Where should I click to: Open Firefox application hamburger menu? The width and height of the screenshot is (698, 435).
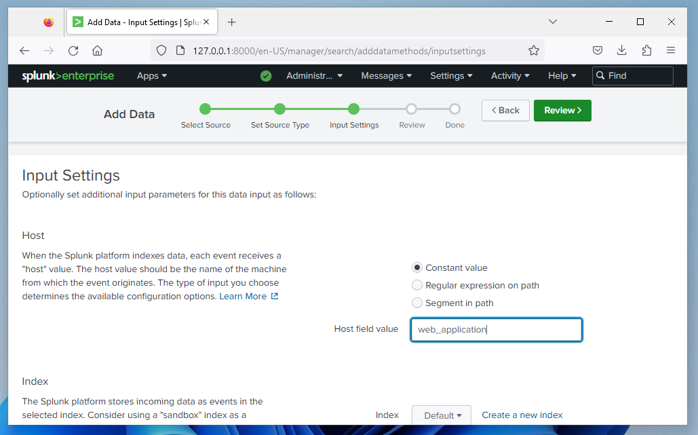click(670, 50)
